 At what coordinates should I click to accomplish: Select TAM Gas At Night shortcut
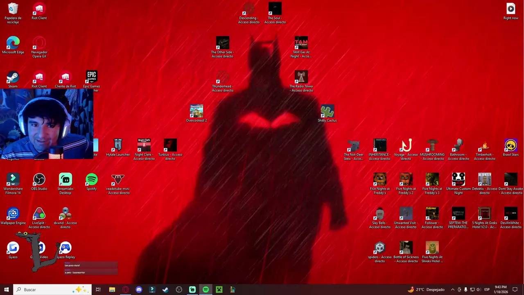(301, 48)
